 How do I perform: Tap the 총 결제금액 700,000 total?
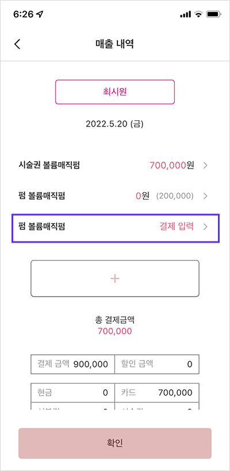click(x=114, y=326)
